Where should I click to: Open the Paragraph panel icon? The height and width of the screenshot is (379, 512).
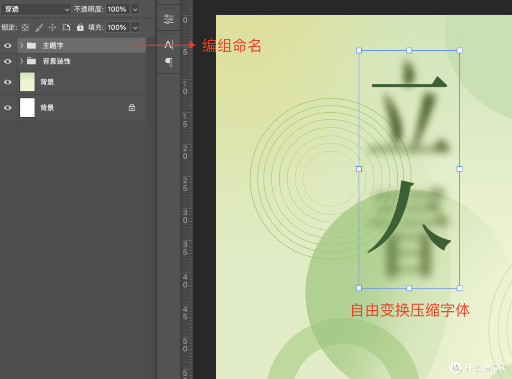(x=169, y=63)
